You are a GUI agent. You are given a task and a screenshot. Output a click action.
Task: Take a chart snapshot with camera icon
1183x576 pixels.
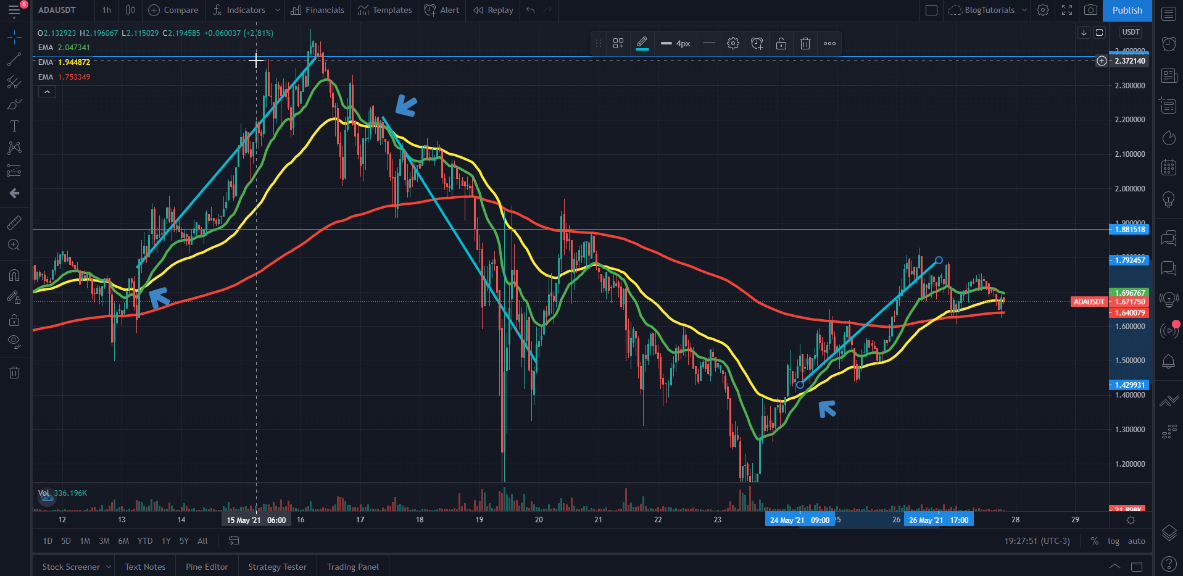pos(1090,10)
